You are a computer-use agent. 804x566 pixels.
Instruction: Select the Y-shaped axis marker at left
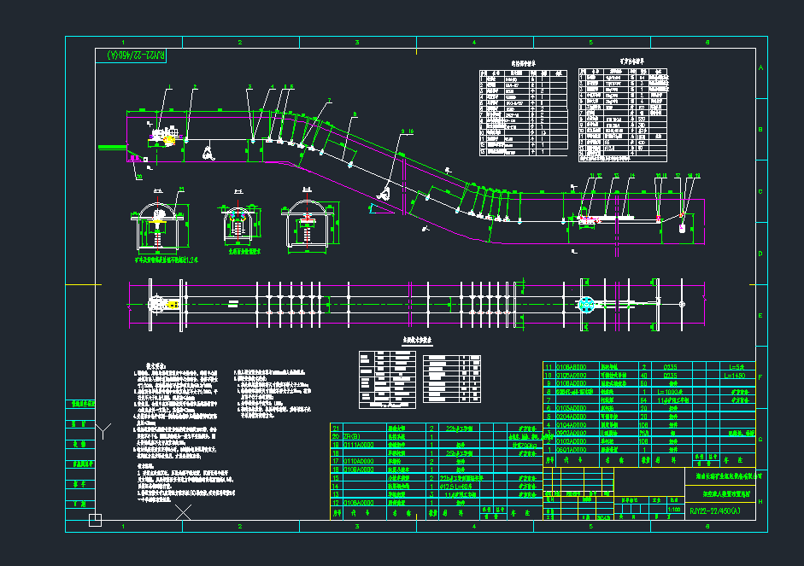(103, 430)
